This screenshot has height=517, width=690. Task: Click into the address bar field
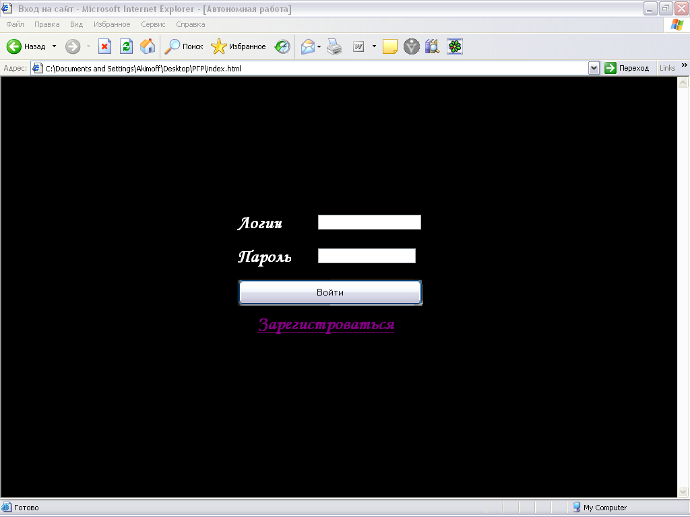point(315,68)
